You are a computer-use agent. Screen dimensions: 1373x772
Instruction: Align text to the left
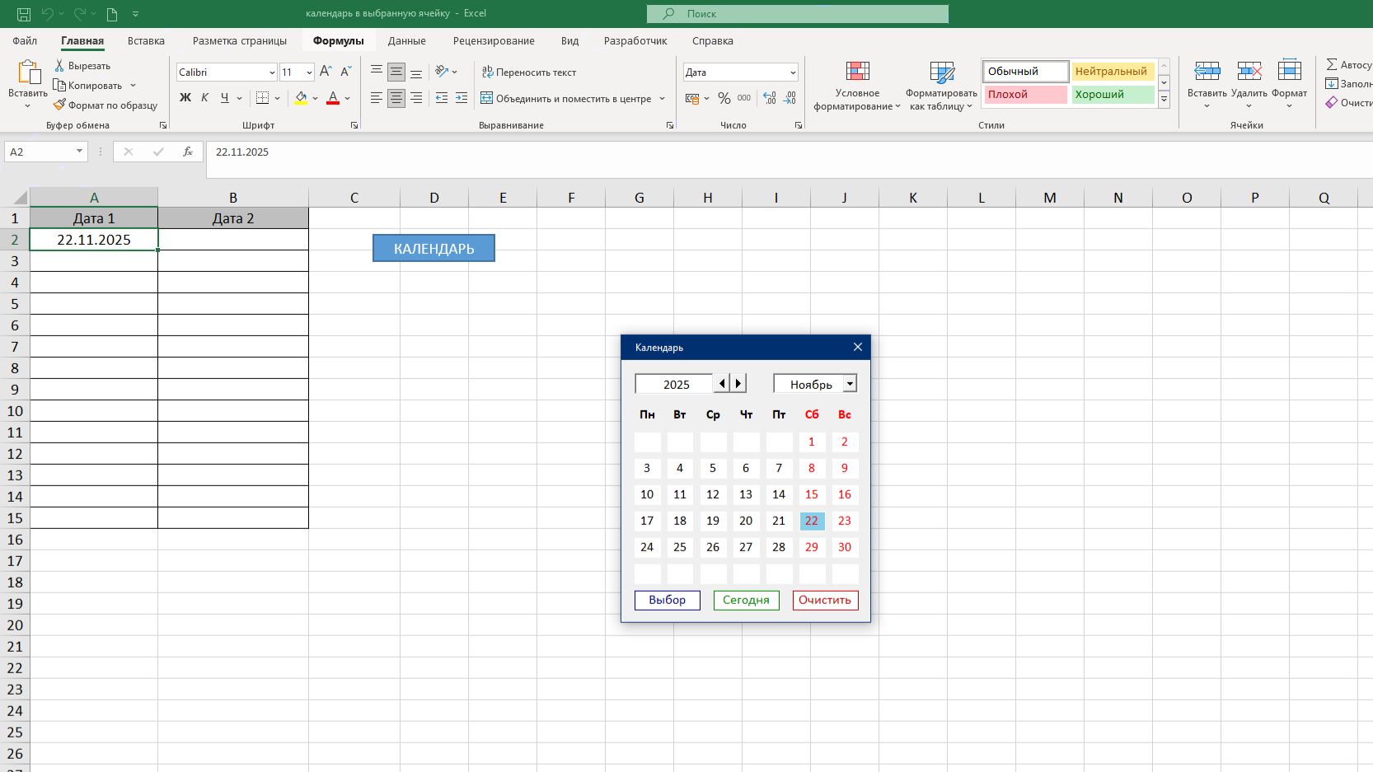377,98
